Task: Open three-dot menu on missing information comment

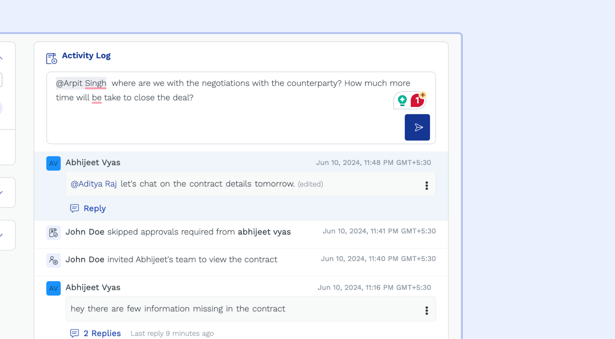Action: (x=426, y=311)
